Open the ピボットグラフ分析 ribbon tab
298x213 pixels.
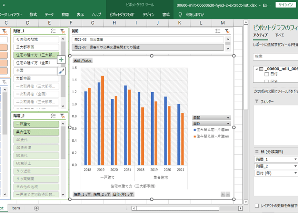tap(122, 15)
